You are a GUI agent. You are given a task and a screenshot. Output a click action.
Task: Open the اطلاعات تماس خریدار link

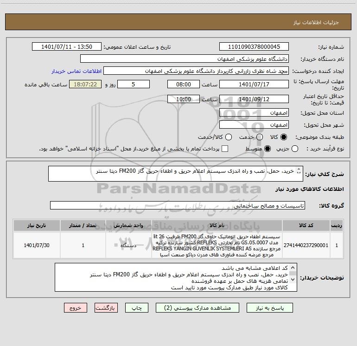click(76, 71)
